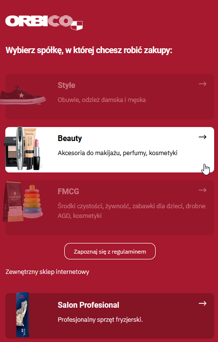218x342 pixels.
Task: Click the arrow icon on Beauty card
Action: click(x=203, y=137)
